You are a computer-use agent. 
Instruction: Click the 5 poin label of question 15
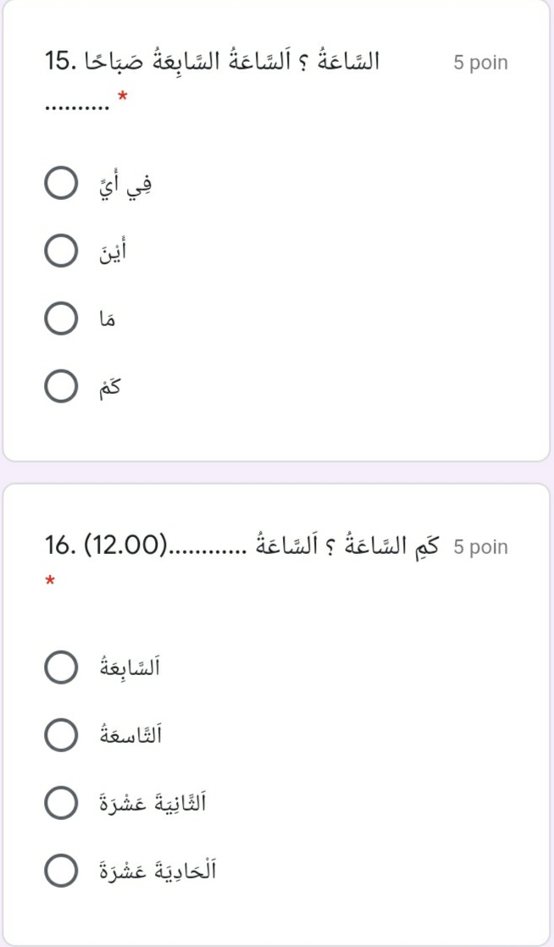480,64
